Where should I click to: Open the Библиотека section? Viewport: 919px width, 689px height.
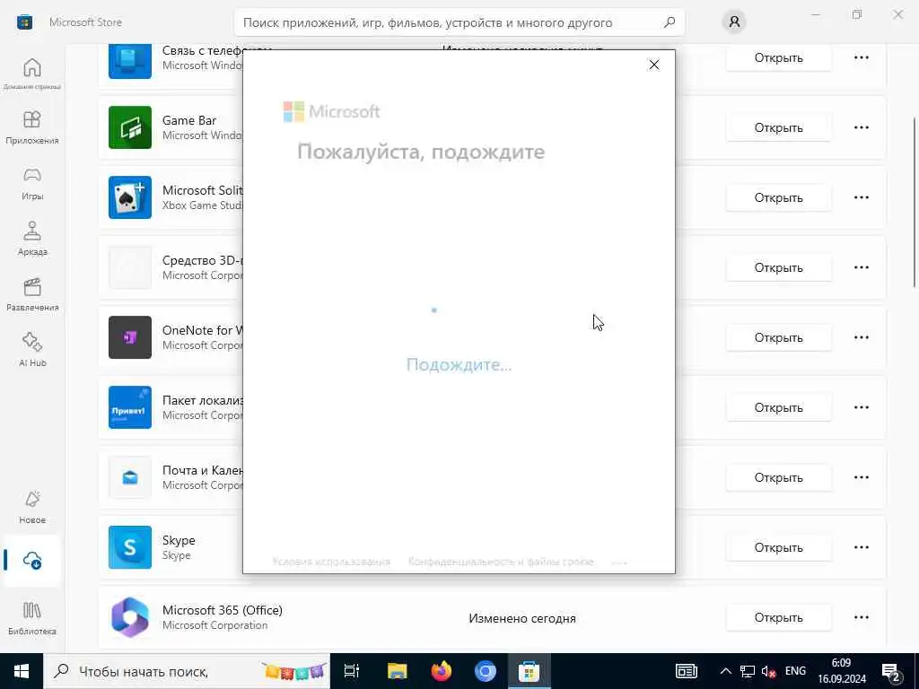click(32, 619)
